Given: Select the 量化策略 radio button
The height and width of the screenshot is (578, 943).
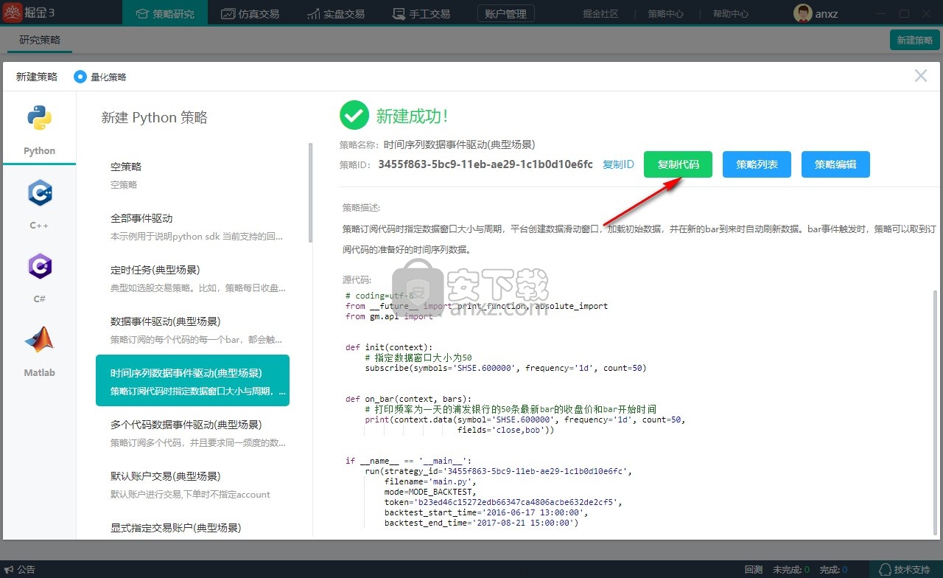Looking at the screenshot, I should [x=80, y=77].
